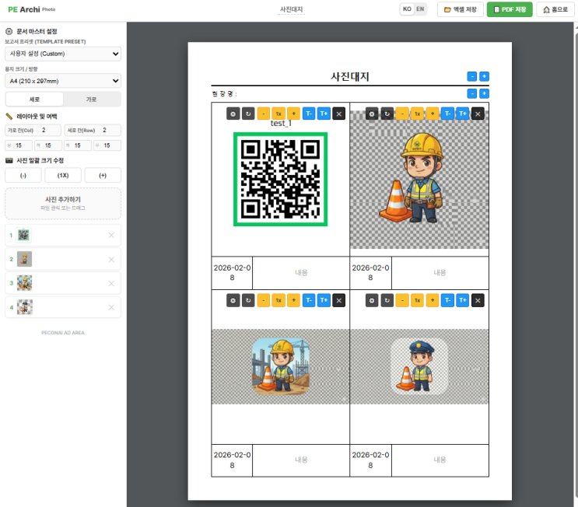Click T+ on hard-hat worker photo cell
Viewport: 578px width, 507px height.
click(x=463, y=114)
